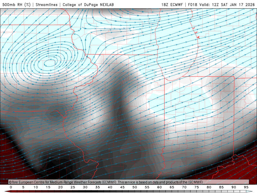
Task: Click the "80" value on the color scale
Action: (x=209, y=187)
